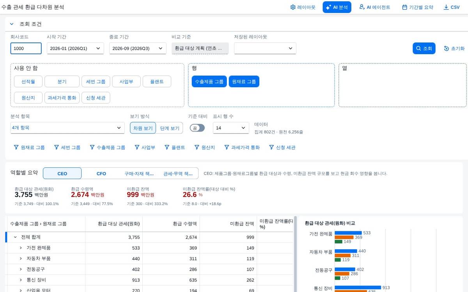Select the 원산지 dimension chip
The image size is (468, 292).
click(28, 98)
